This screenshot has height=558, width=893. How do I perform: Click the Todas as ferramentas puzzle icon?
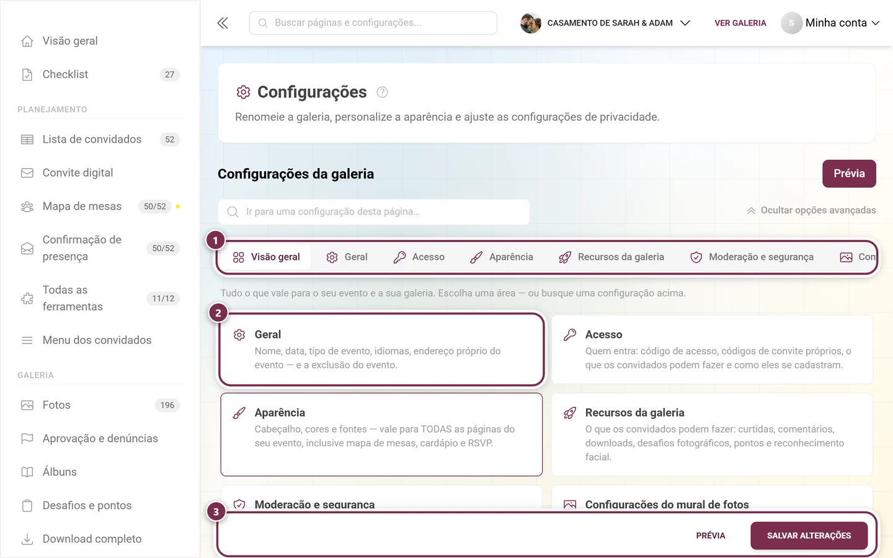[27, 299]
